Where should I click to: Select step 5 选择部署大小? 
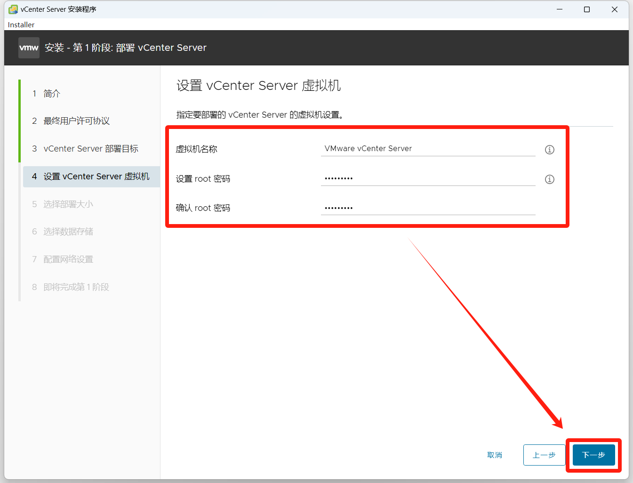pos(68,204)
